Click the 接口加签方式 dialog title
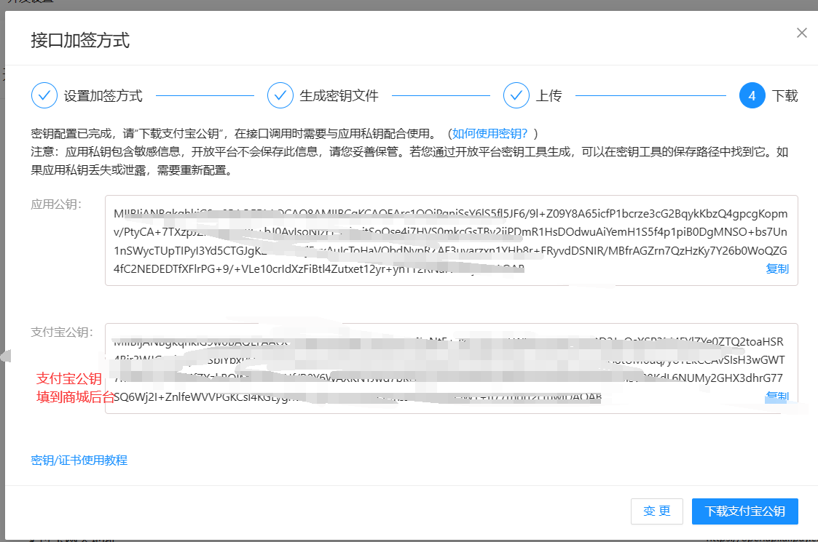 pos(80,40)
